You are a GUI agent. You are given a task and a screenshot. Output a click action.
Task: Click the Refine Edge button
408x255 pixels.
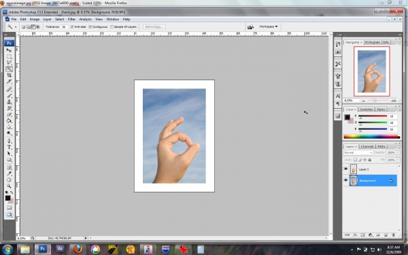[154, 27]
